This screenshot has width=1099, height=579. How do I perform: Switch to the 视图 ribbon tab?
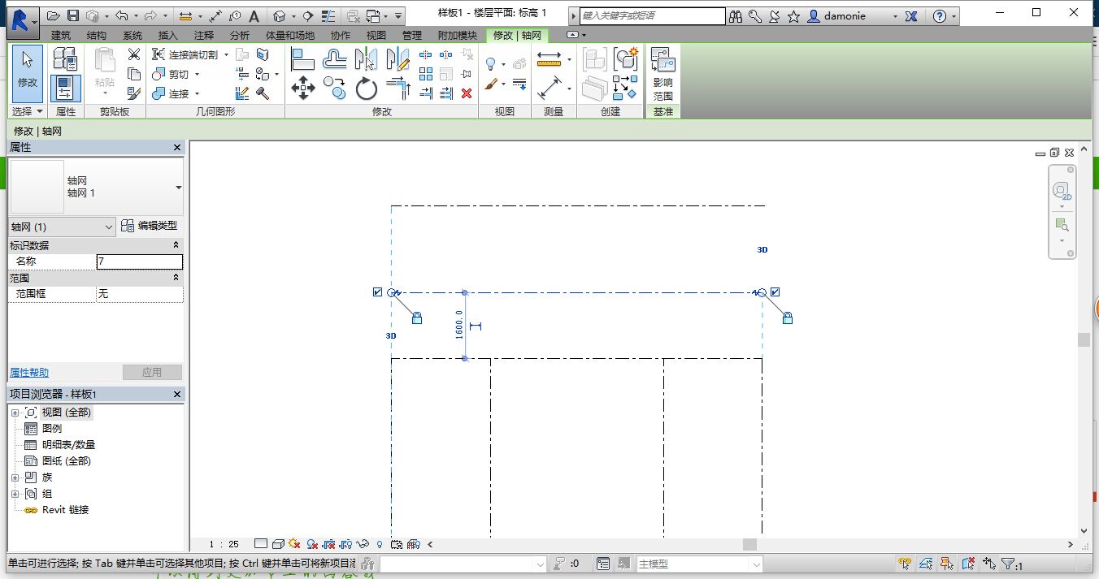[376, 35]
